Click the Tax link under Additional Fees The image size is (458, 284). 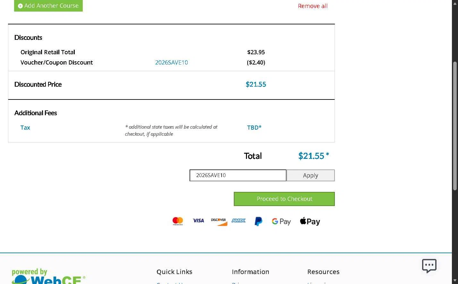pyautogui.click(x=25, y=128)
